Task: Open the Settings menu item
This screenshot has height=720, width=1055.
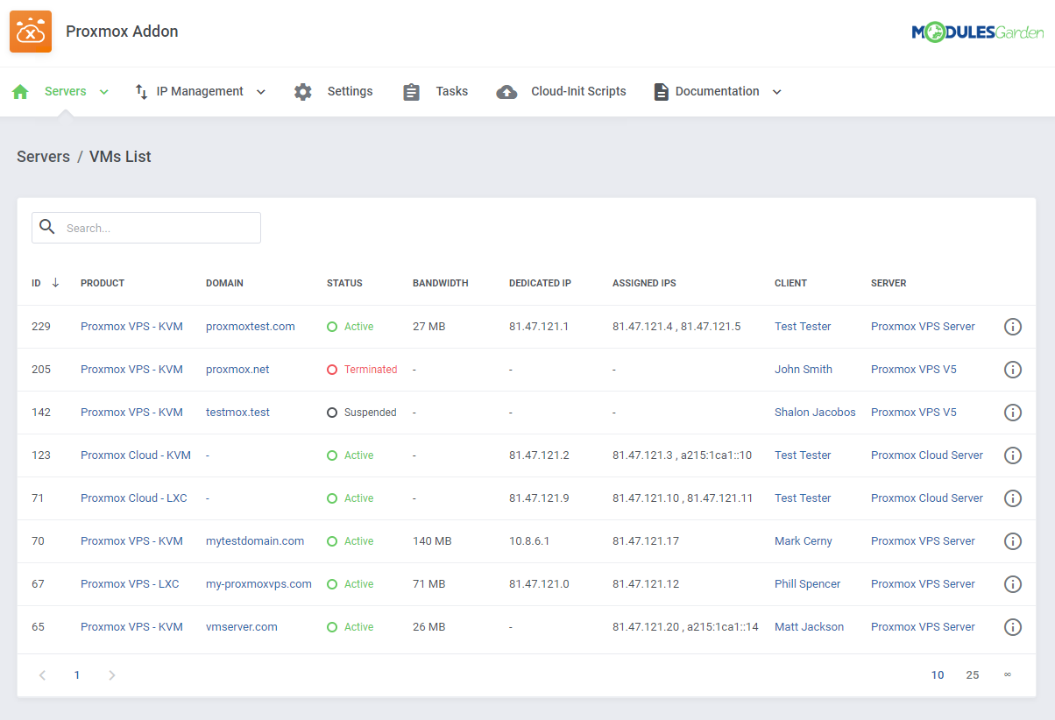Action: [x=350, y=91]
